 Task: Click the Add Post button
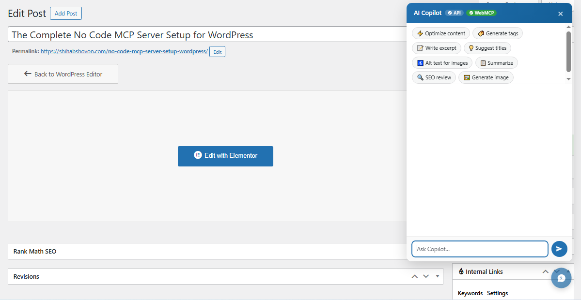coord(66,14)
